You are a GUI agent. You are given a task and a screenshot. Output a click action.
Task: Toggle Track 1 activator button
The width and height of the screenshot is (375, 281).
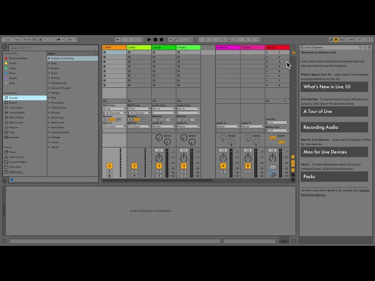pyautogui.click(x=110, y=166)
